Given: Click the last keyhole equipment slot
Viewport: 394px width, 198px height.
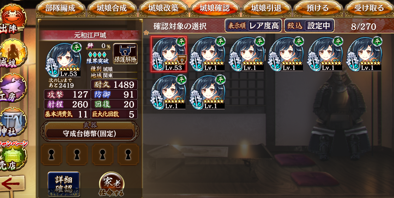Looking at the screenshot, I should coord(128,154).
